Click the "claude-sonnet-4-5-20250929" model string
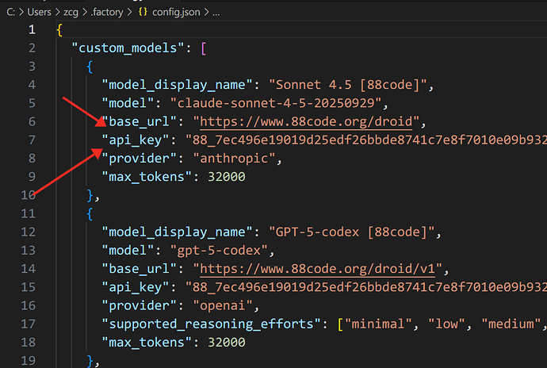The height and width of the screenshot is (368, 547). tap(276, 103)
